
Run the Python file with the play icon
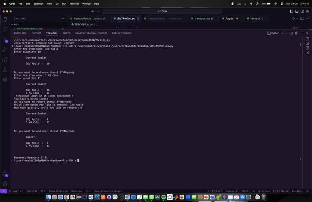pos(293,19)
